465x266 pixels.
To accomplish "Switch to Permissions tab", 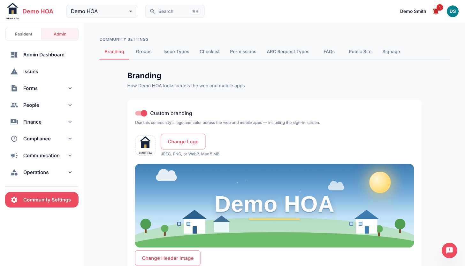I will coord(243,51).
